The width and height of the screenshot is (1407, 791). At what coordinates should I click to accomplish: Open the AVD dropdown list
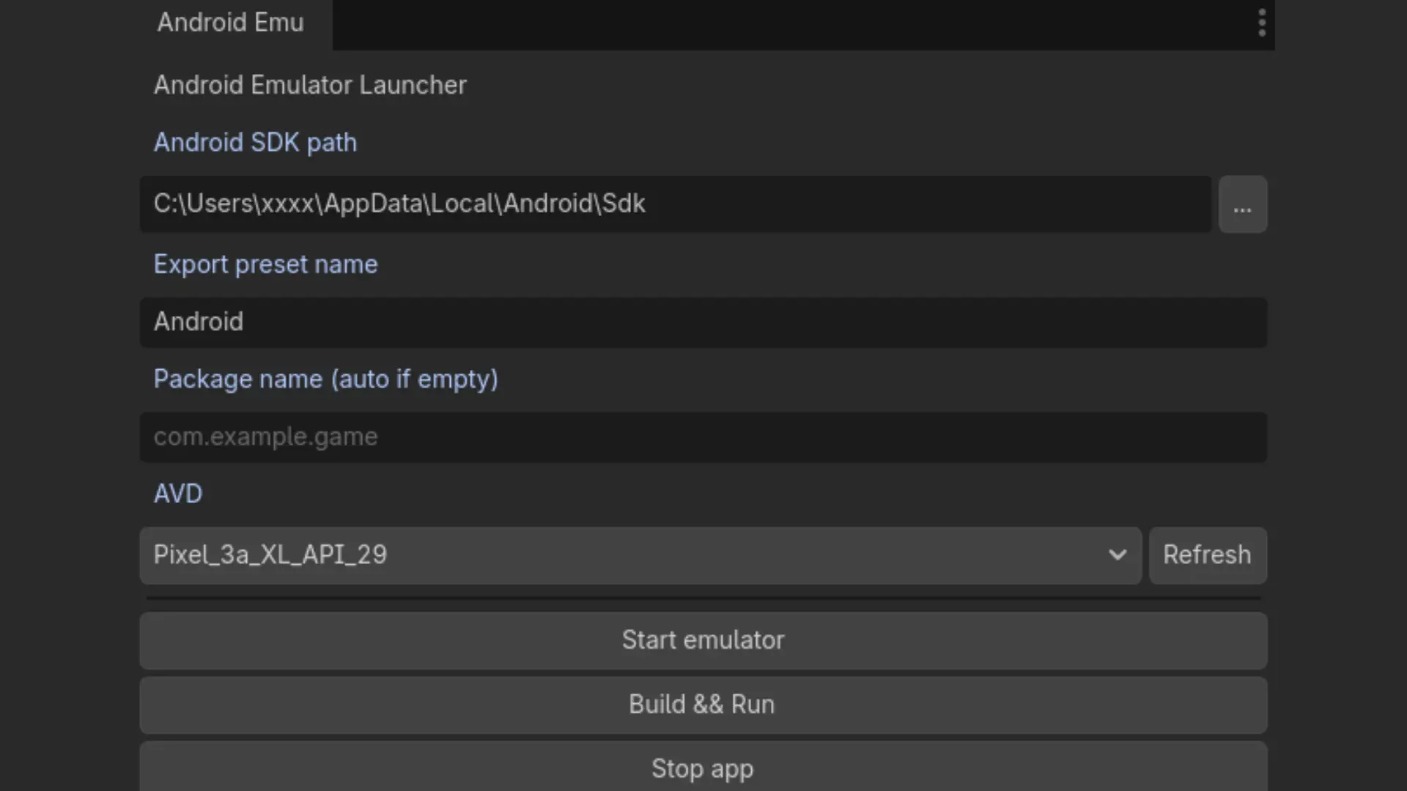point(640,555)
